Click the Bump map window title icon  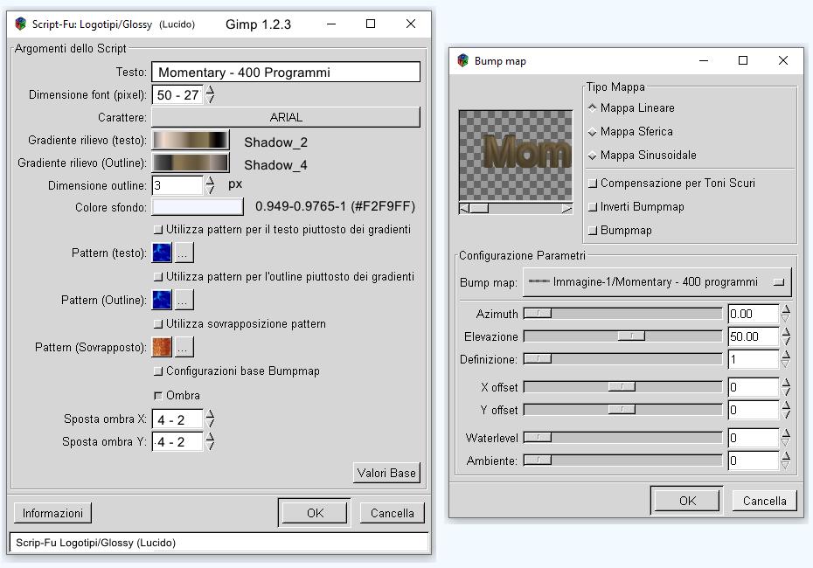463,60
